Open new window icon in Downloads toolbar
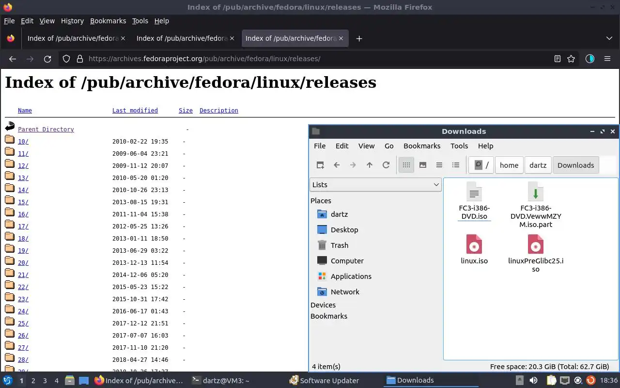Viewport: 620px width, 388px height. point(320,165)
